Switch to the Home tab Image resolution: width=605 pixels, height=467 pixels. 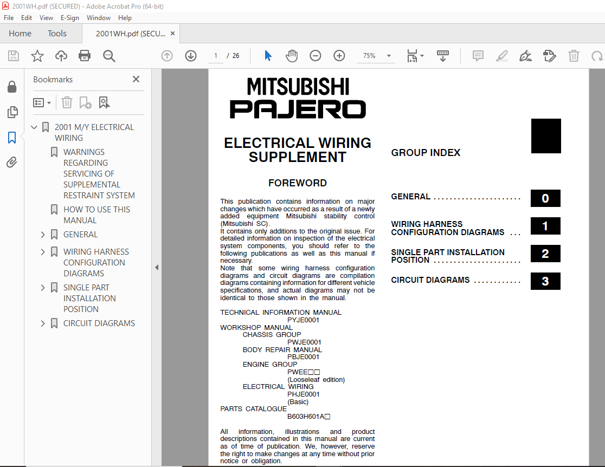point(20,34)
